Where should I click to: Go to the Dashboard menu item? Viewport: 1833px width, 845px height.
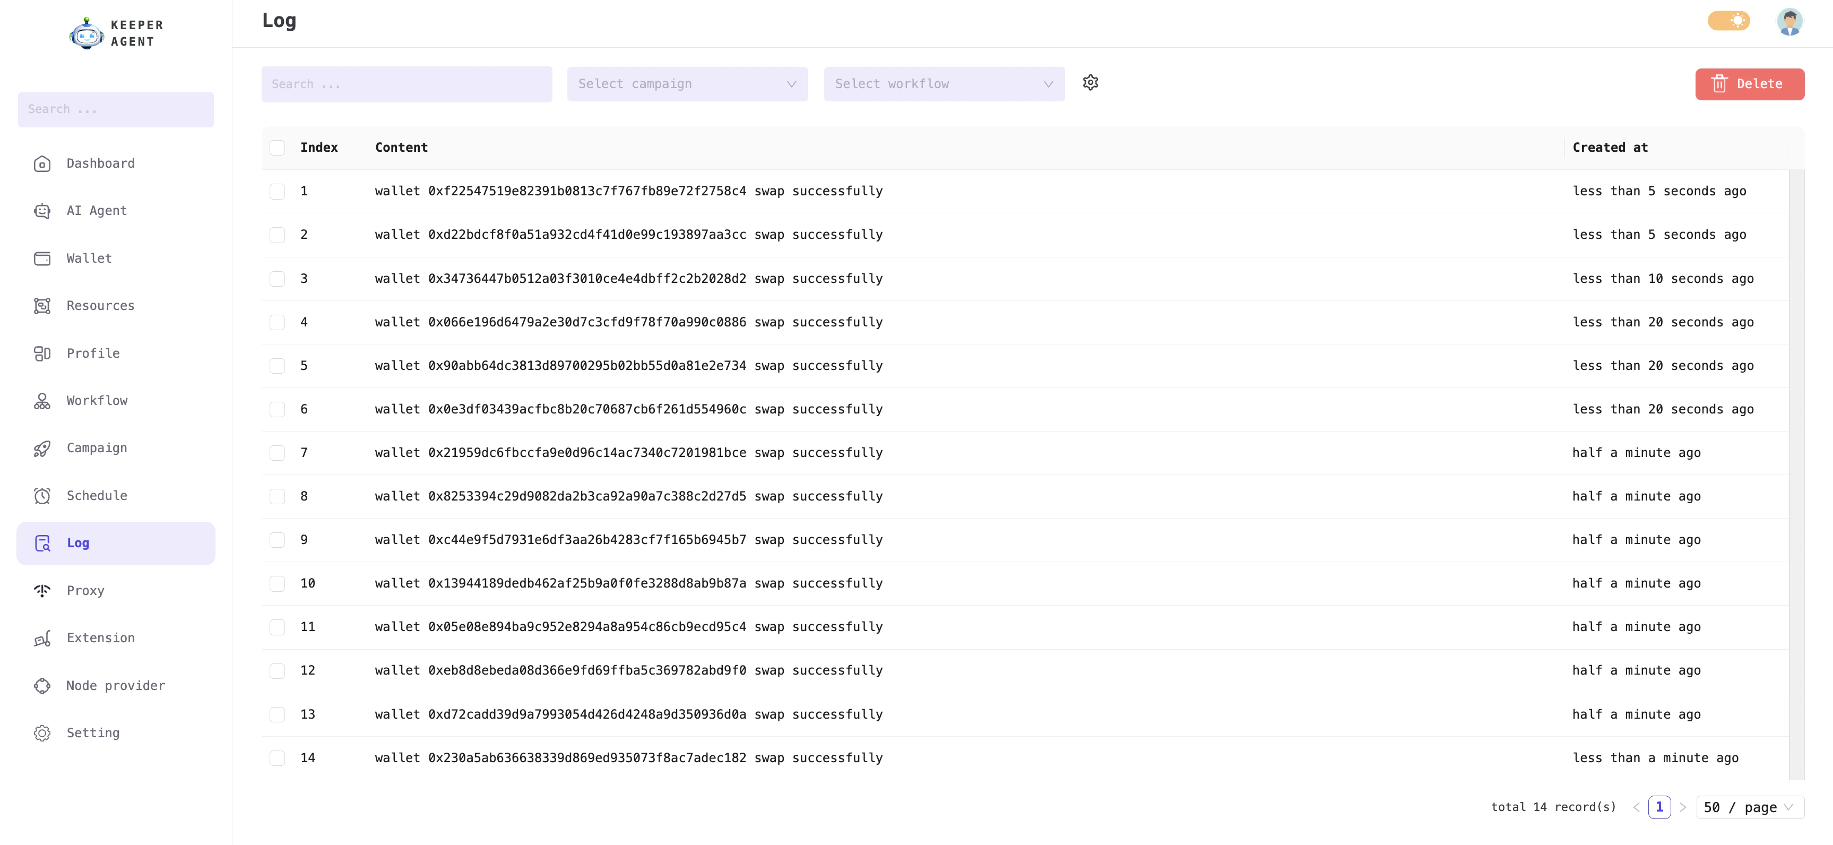click(115, 163)
